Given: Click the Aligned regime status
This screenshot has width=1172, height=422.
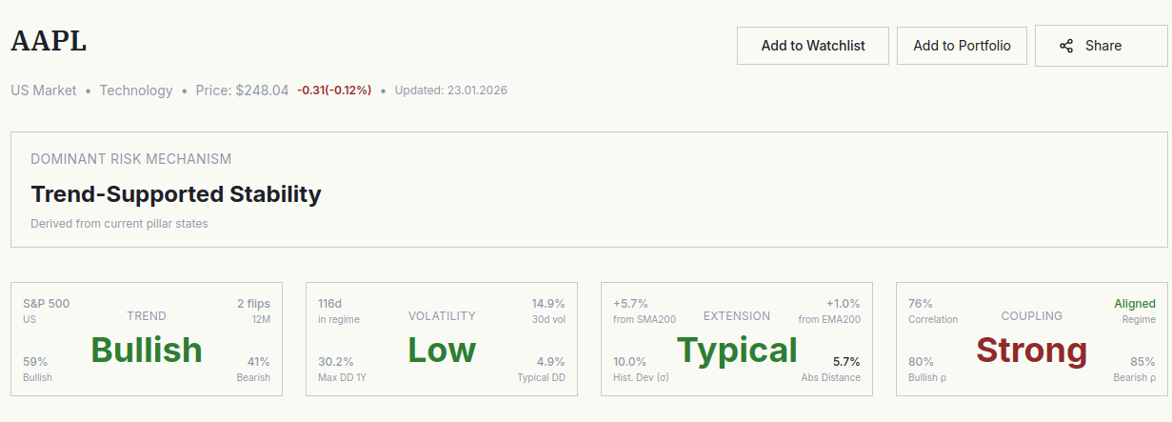Looking at the screenshot, I should click(1135, 304).
